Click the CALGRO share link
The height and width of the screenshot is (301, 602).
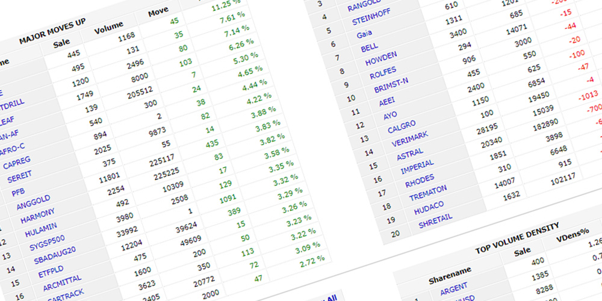click(x=401, y=127)
